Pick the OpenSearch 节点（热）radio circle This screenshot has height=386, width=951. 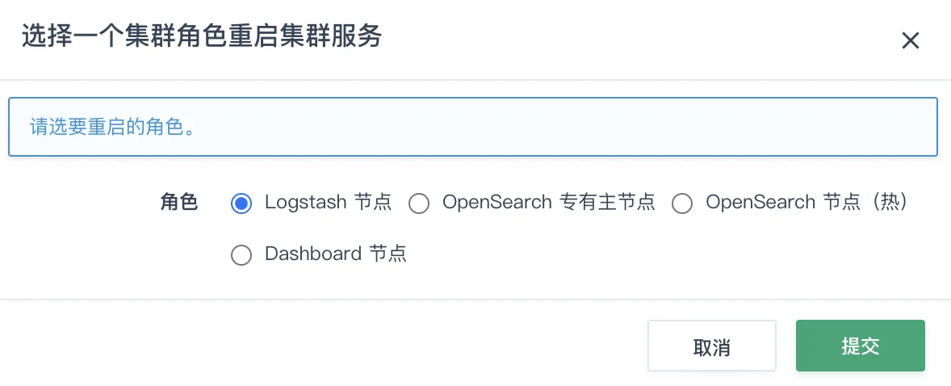[682, 203]
